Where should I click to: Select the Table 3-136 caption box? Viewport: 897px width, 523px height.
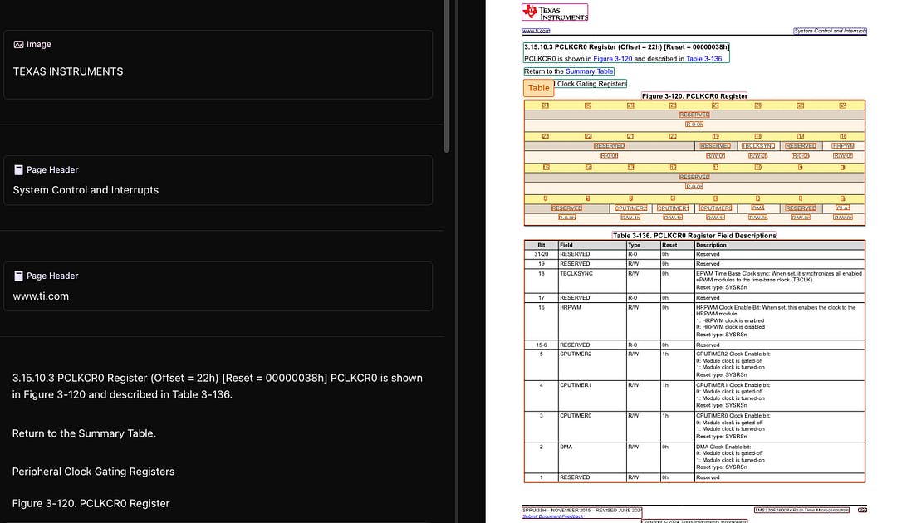694,236
